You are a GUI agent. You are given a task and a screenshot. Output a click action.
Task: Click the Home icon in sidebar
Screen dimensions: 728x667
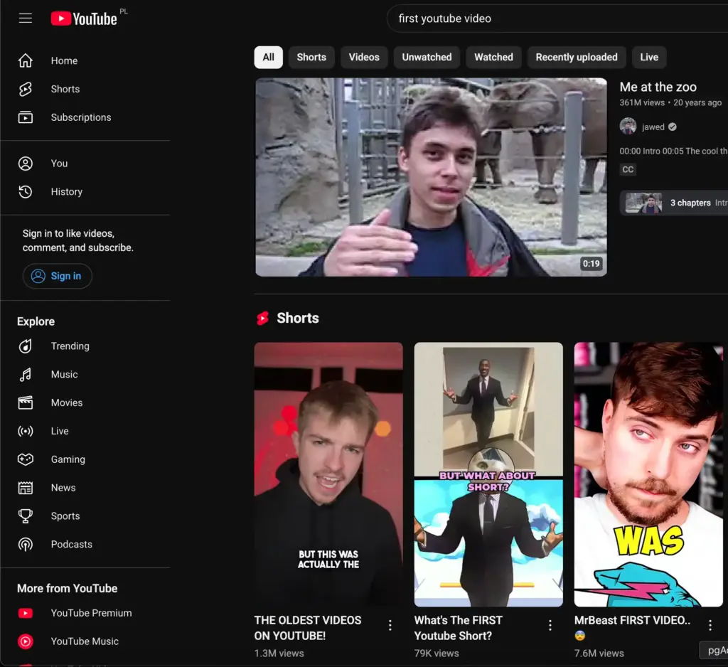pyautogui.click(x=26, y=60)
